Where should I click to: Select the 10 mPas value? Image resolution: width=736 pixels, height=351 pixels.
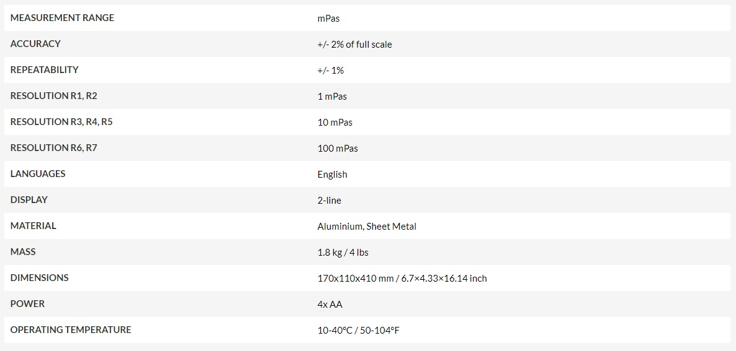[x=334, y=123]
